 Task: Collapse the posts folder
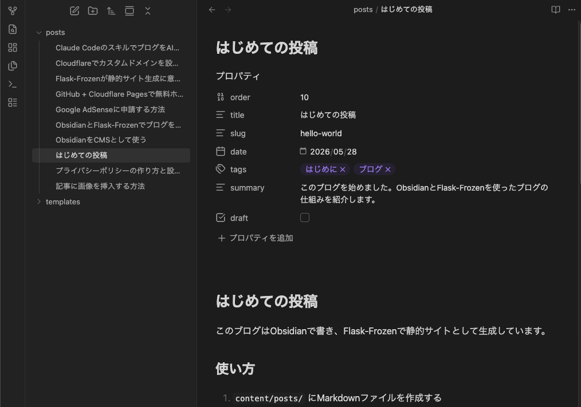[39, 33]
